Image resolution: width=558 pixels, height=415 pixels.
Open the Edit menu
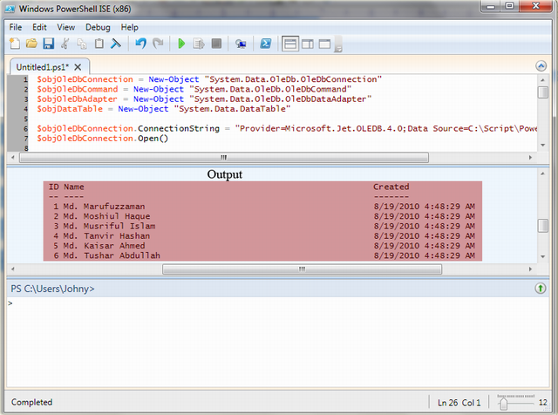click(39, 27)
